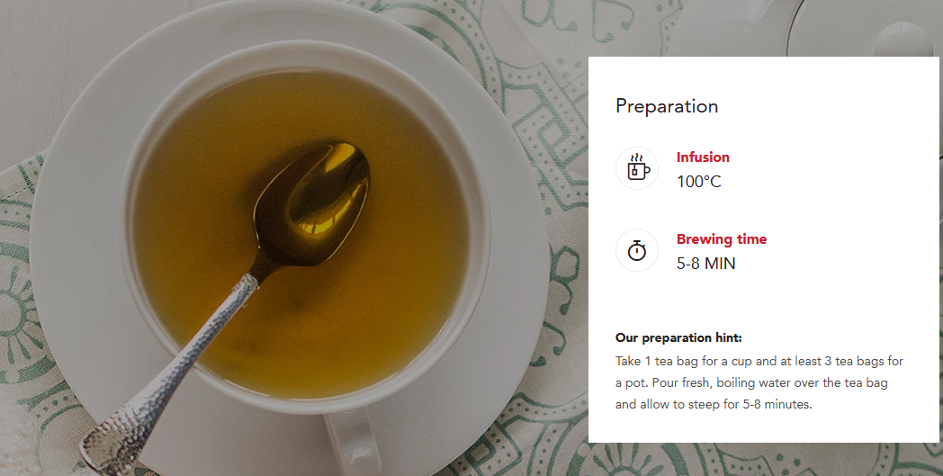The width and height of the screenshot is (943, 476).
Task: Click the stopwatch brewing time icon
Action: point(637,250)
